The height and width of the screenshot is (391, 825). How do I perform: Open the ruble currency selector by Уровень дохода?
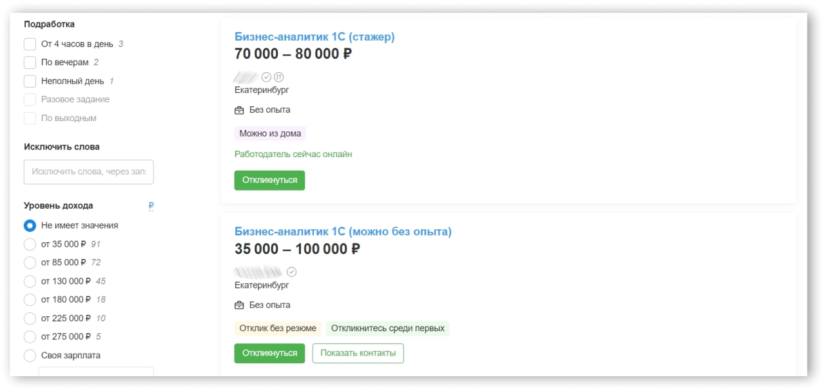[x=151, y=206]
